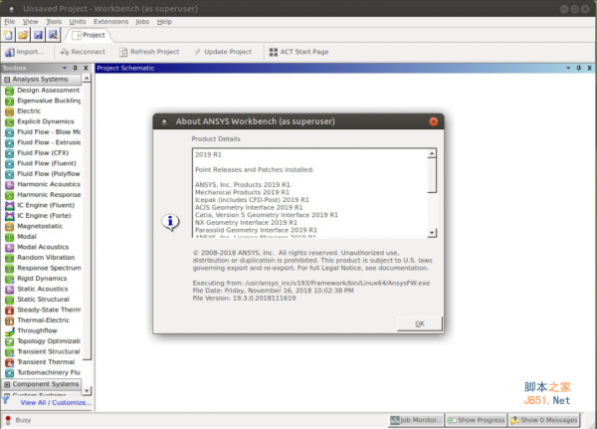Click Show 0 Messages button
This screenshot has width=597, height=429.
point(543,420)
